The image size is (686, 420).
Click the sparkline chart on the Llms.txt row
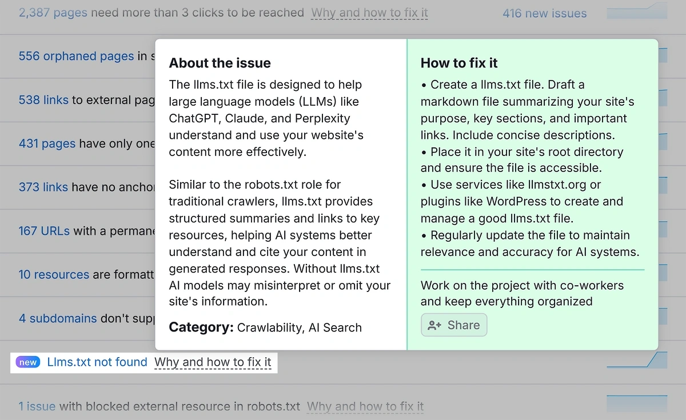coord(637,359)
